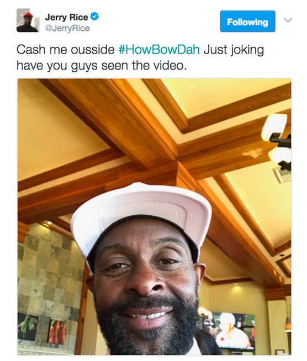
Task: Click the 'Just joking' portion of the tweet
Action: coord(234,50)
